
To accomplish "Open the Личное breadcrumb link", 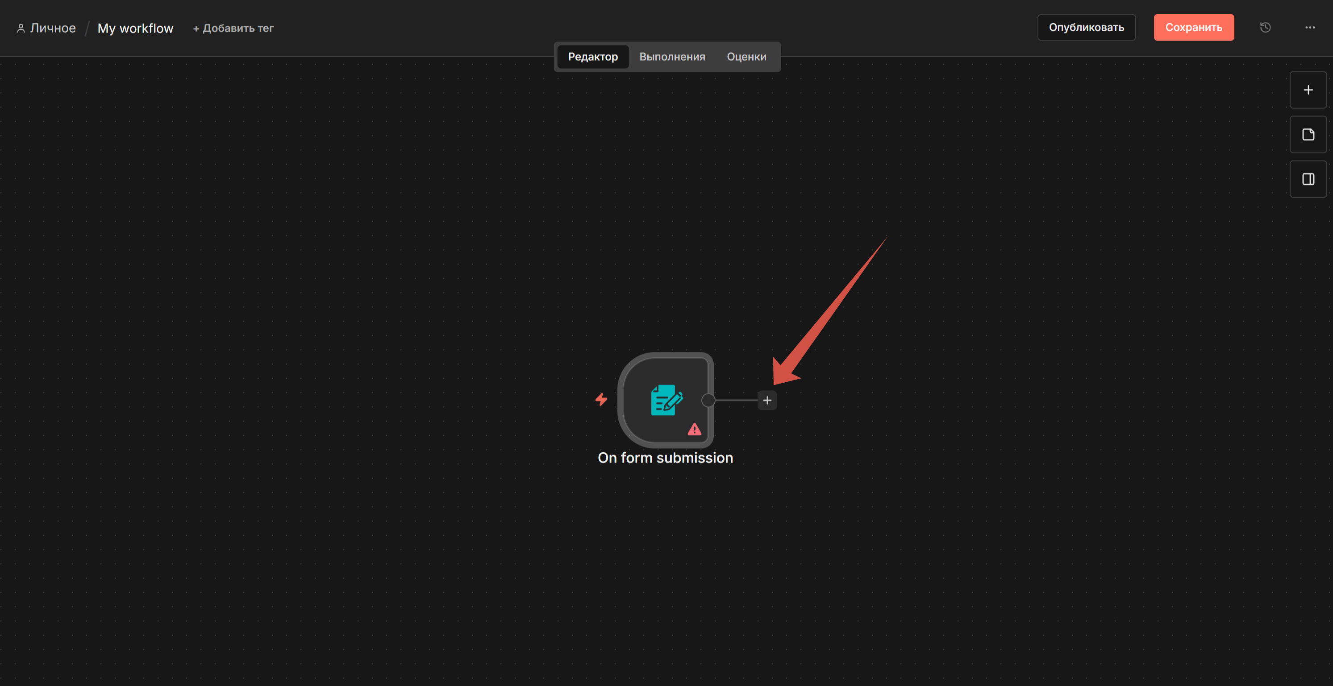I will [53, 29].
